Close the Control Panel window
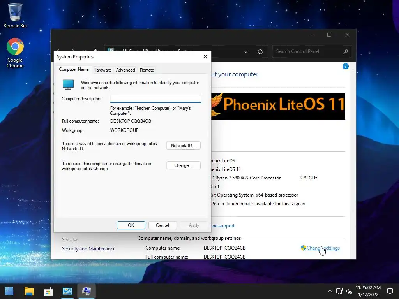This screenshot has height=299, width=399. 347,35
